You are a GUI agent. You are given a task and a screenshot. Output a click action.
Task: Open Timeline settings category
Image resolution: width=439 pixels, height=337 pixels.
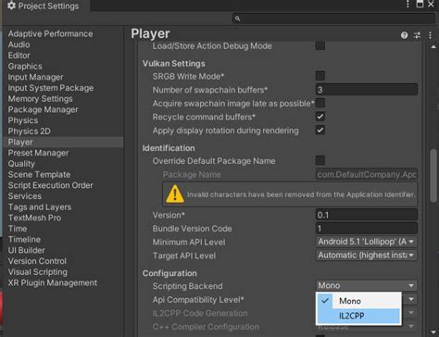click(24, 239)
